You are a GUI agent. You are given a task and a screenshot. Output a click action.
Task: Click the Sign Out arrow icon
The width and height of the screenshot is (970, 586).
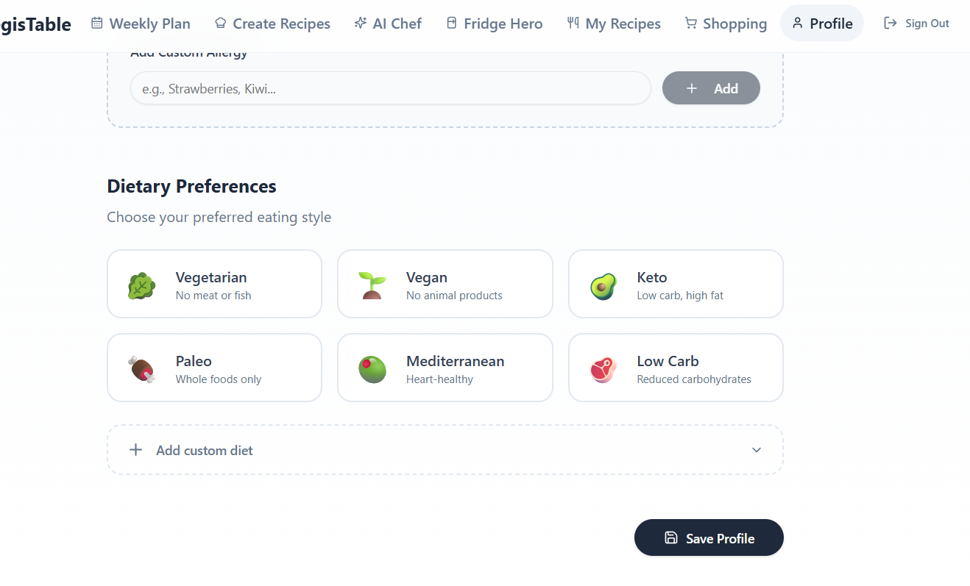[891, 24]
